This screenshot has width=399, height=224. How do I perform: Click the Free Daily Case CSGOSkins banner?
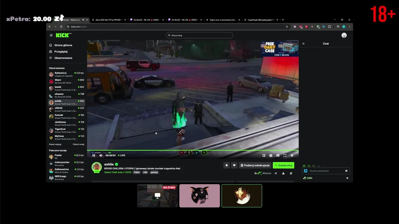(280, 49)
